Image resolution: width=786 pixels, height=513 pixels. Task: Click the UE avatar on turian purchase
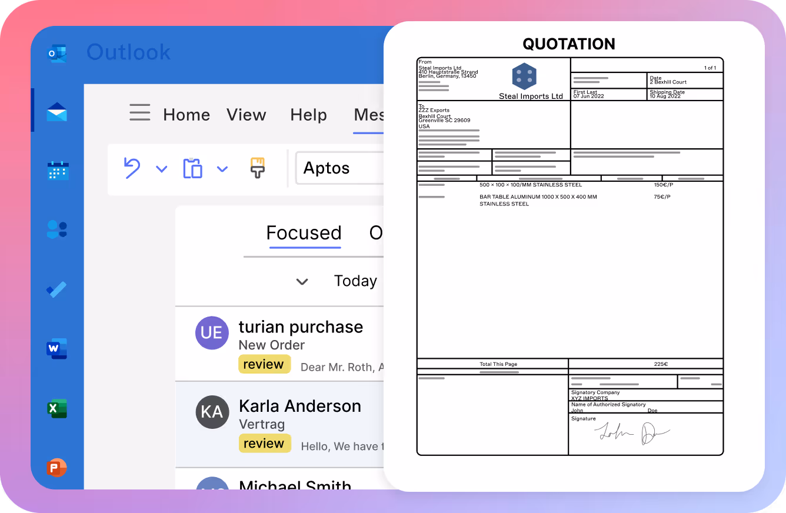[211, 332]
